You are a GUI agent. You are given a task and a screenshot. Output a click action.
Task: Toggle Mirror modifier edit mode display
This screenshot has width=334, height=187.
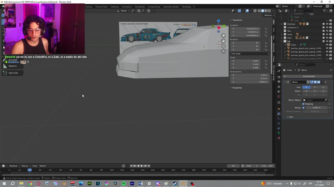click(x=312, y=82)
